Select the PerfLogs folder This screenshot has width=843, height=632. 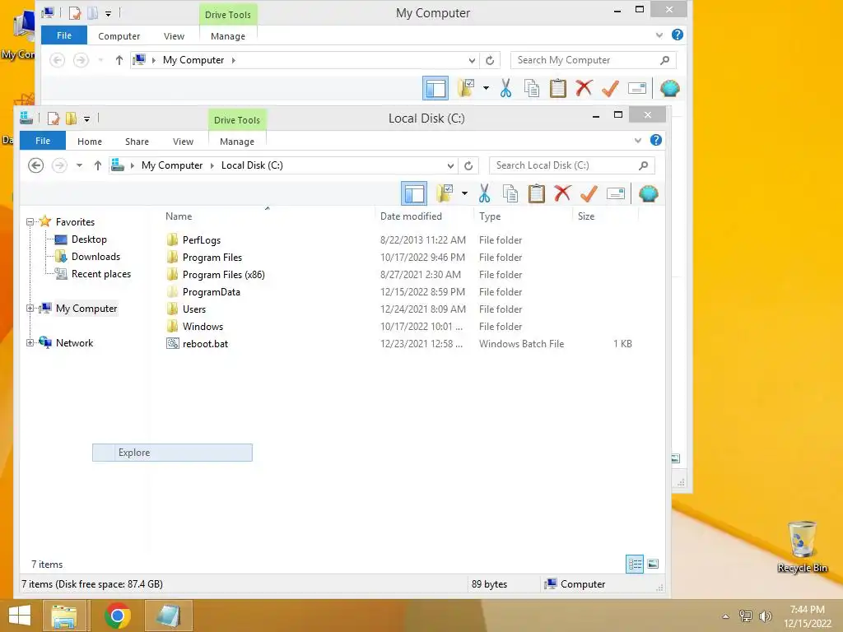tap(201, 239)
